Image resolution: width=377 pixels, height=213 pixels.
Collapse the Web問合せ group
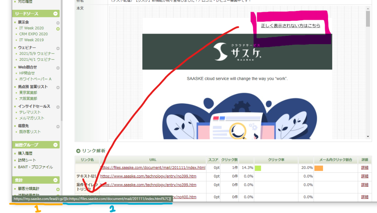[58, 68]
